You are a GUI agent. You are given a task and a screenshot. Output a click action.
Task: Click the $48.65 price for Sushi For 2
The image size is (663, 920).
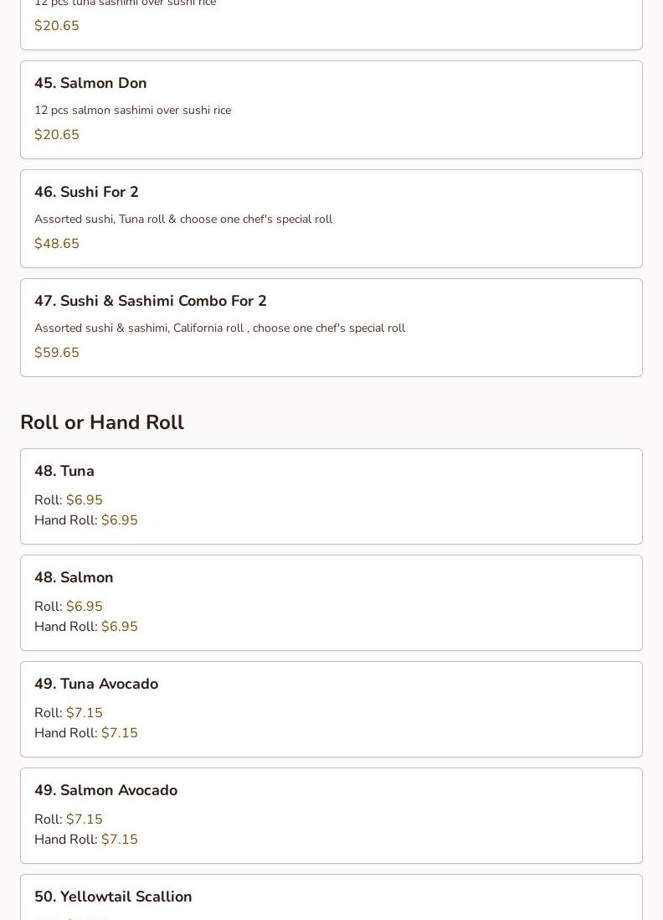click(x=57, y=244)
